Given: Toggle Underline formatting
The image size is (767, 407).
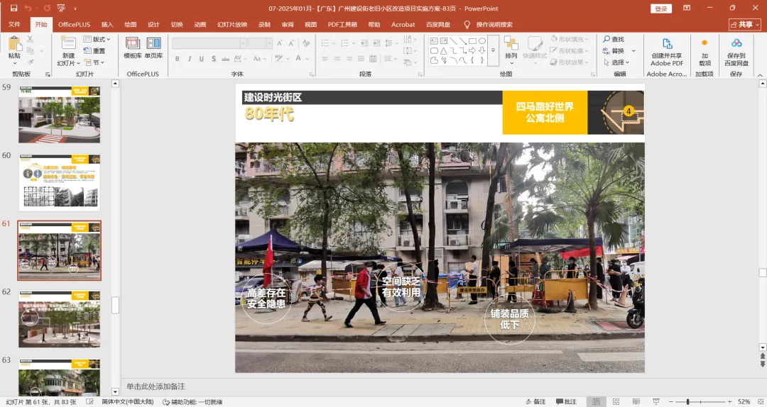Looking at the screenshot, I should tap(202, 59).
